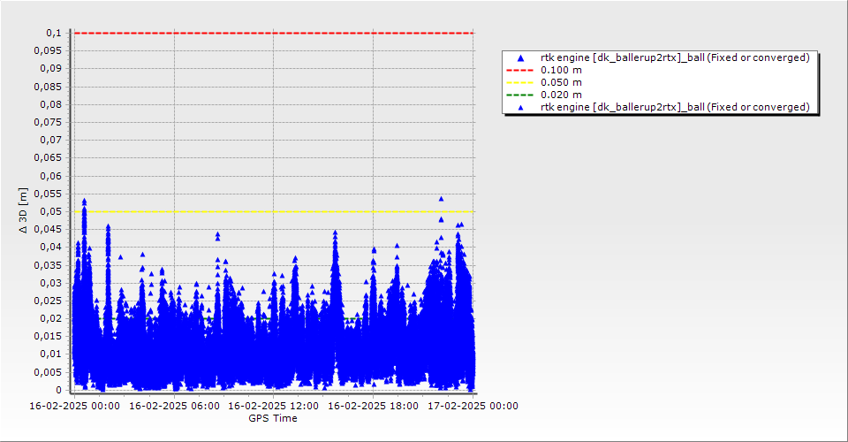Click the '0,095' y-axis tick label

pos(48,51)
